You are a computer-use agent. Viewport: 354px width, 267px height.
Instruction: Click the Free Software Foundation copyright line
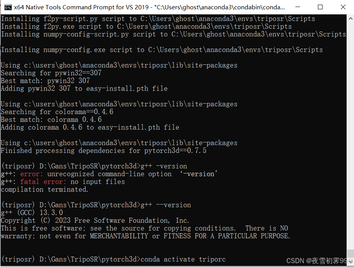(x=95, y=220)
